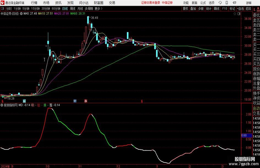Open the 行情 menu
This screenshot has height=168, width=260.
[x=34, y=3]
